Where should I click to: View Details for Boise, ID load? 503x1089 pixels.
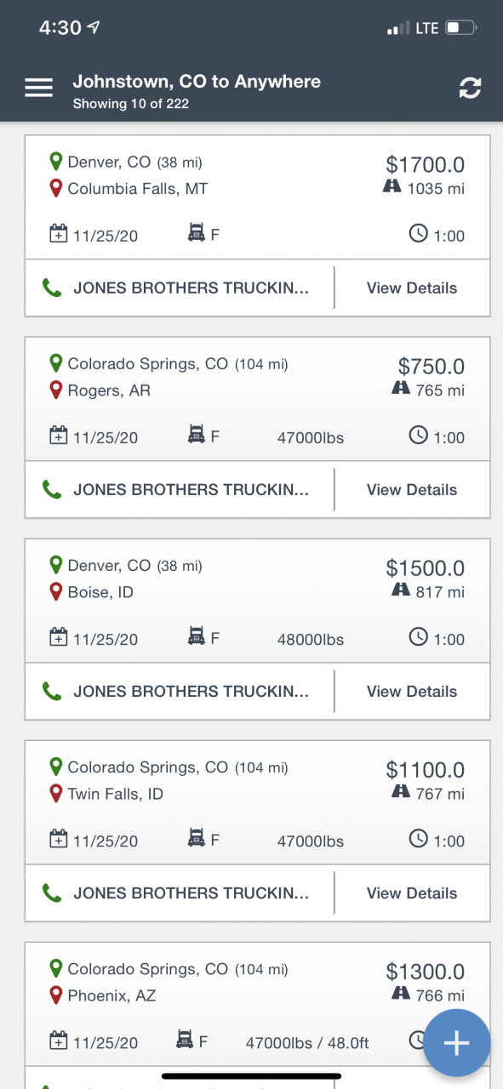click(x=412, y=691)
